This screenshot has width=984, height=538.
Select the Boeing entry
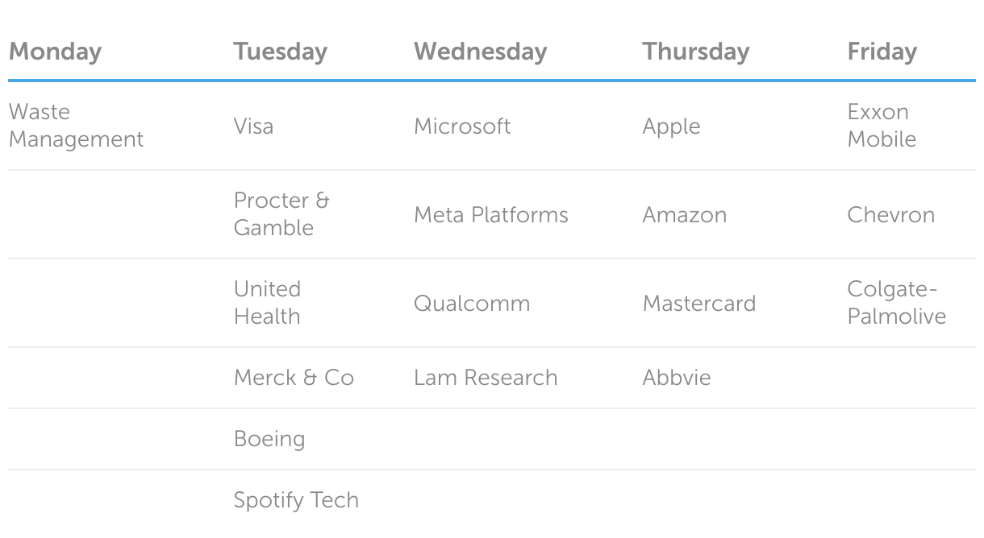point(269,439)
